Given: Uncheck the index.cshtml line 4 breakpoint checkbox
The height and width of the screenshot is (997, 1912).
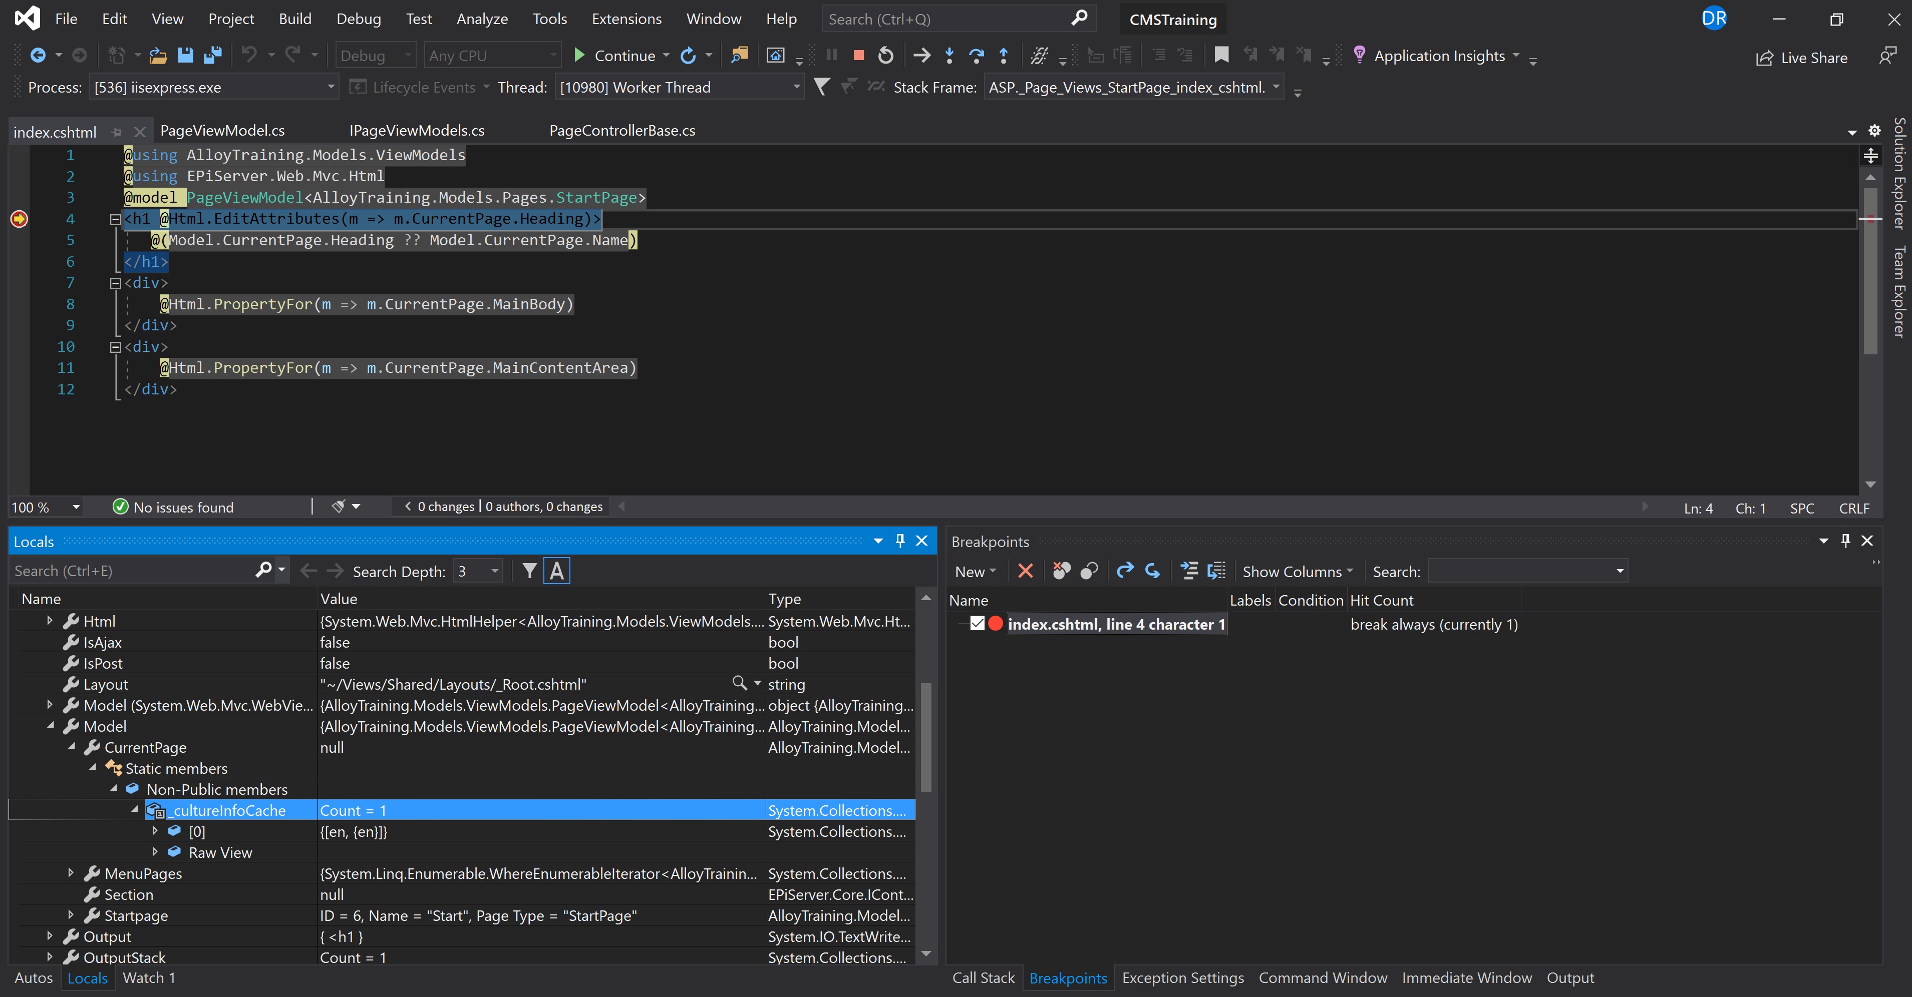Looking at the screenshot, I should 977,624.
